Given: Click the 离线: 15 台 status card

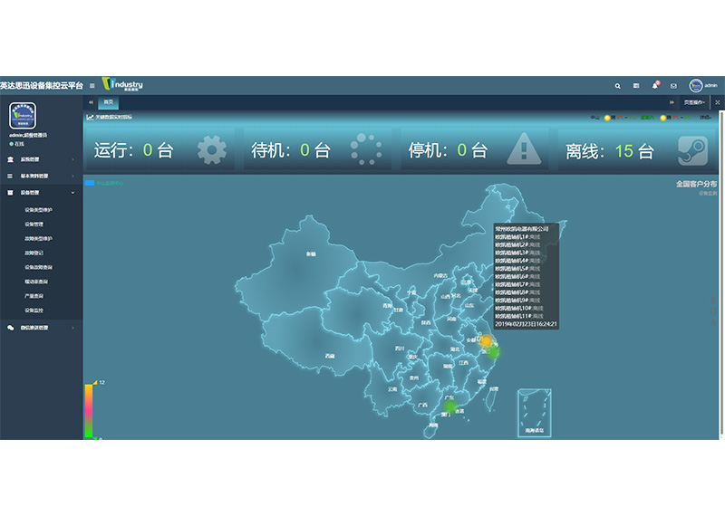Looking at the screenshot, I should [x=636, y=149].
